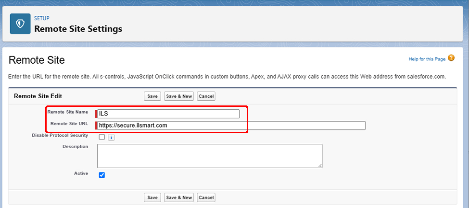469x208 pixels.
Task: Click the bottom Cancel button
Action: (x=206, y=197)
